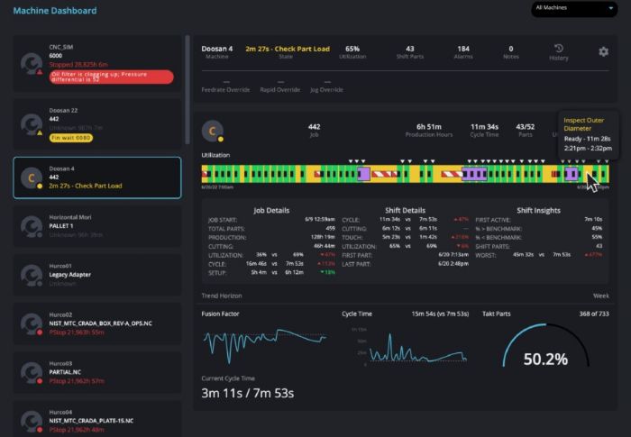Open the History clock icon
Viewport: 631px width, 437px height.
coord(559,49)
